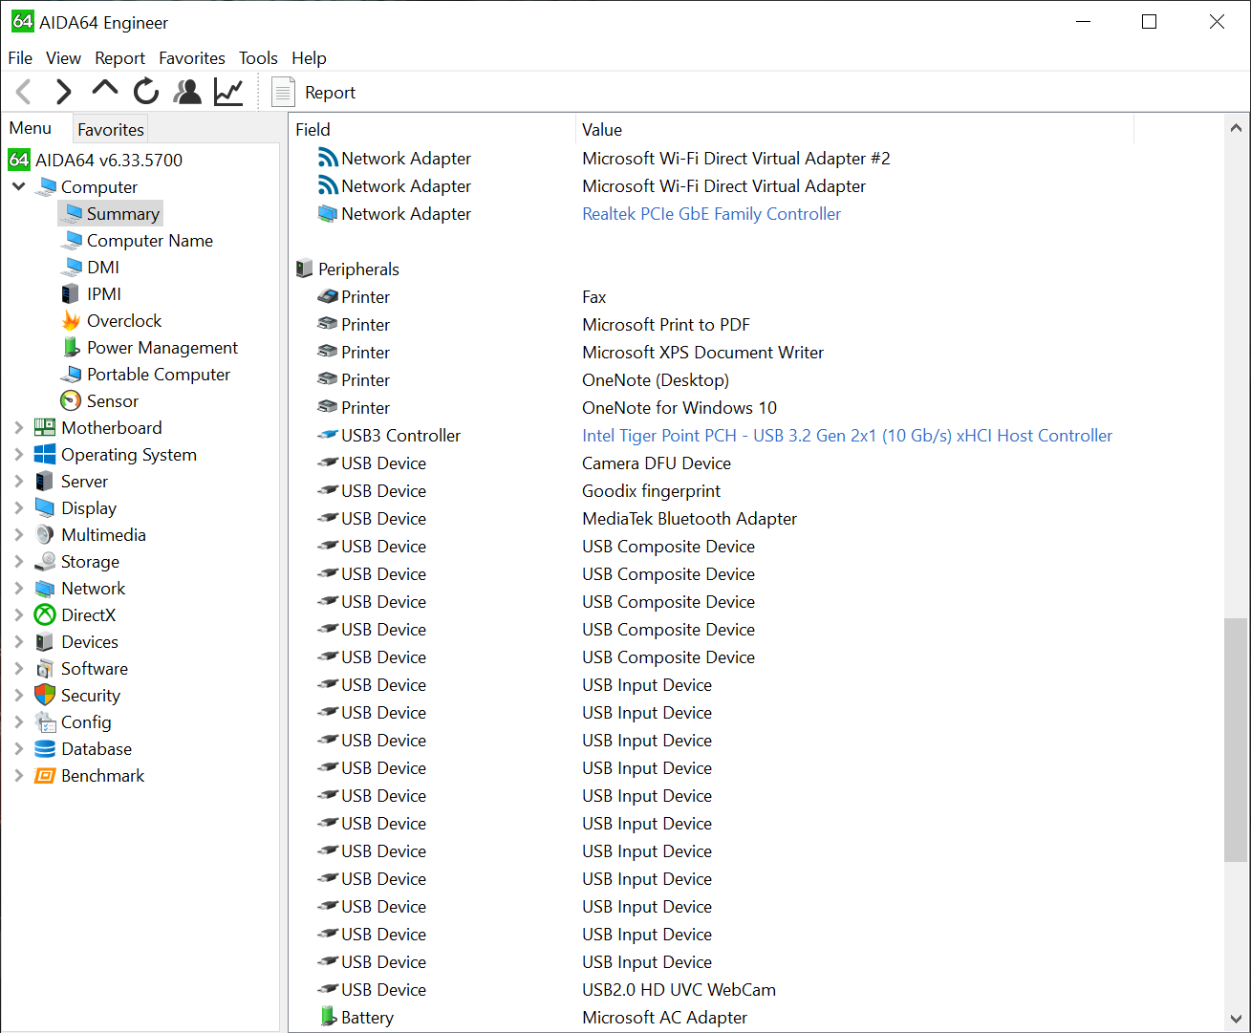Open the Overclock flame icon
1251x1033 pixels.
point(71,320)
